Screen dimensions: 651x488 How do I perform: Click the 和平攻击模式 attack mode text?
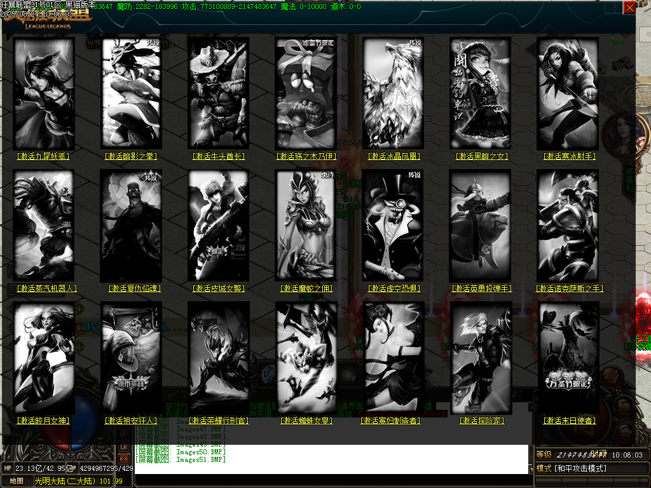[x=580, y=468]
